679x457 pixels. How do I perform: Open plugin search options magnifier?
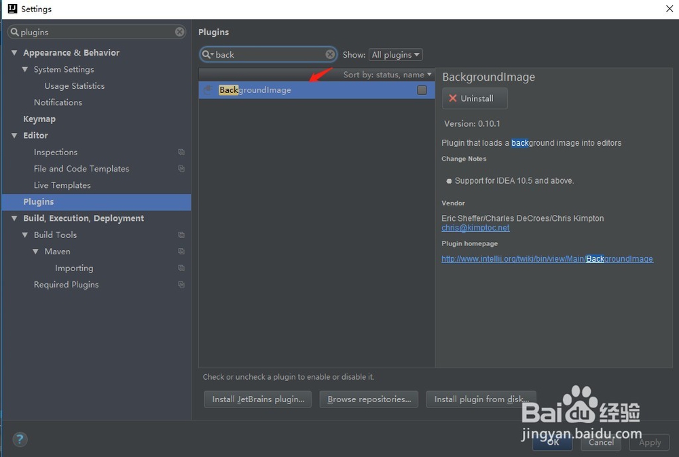point(208,54)
